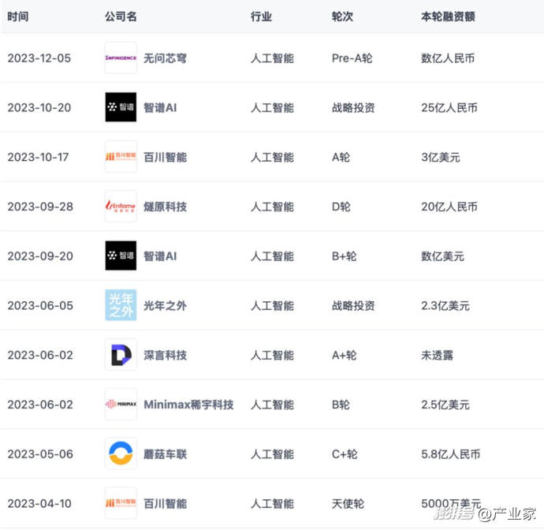Click 智谱AI logo in 2023-10-20 row
544x530 pixels.
tap(121, 107)
